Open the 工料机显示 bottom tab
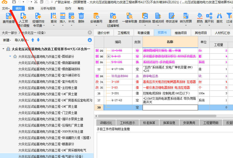The width and height of the screenshot is (233, 158). click(x=127, y=123)
